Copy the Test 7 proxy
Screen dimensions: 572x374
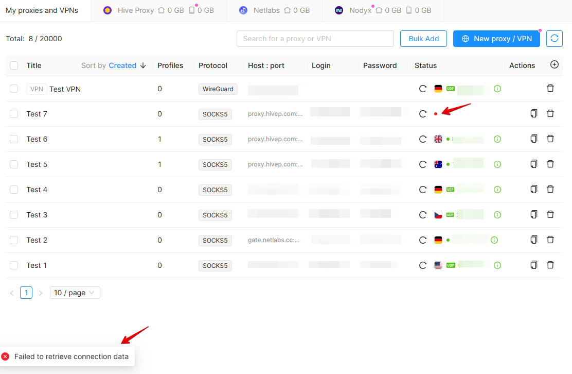[x=534, y=113]
